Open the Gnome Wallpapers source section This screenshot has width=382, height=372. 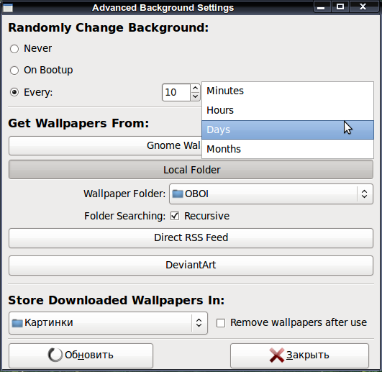click(x=105, y=145)
